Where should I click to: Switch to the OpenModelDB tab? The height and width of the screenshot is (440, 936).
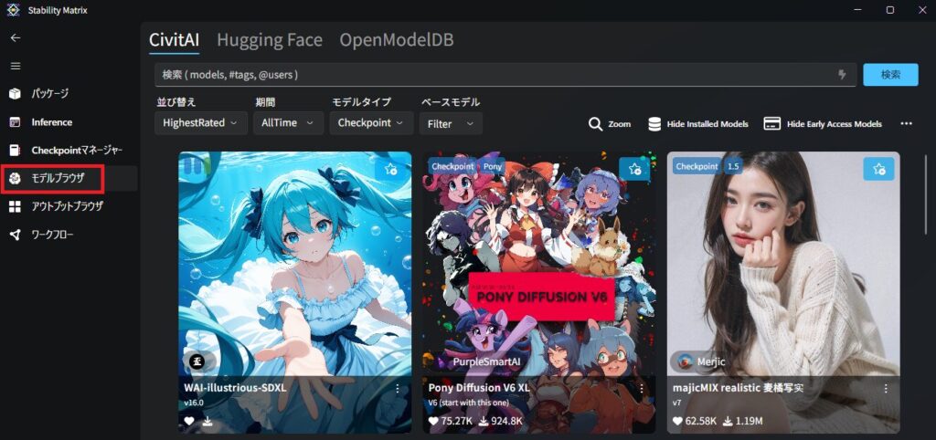pos(396,40)
